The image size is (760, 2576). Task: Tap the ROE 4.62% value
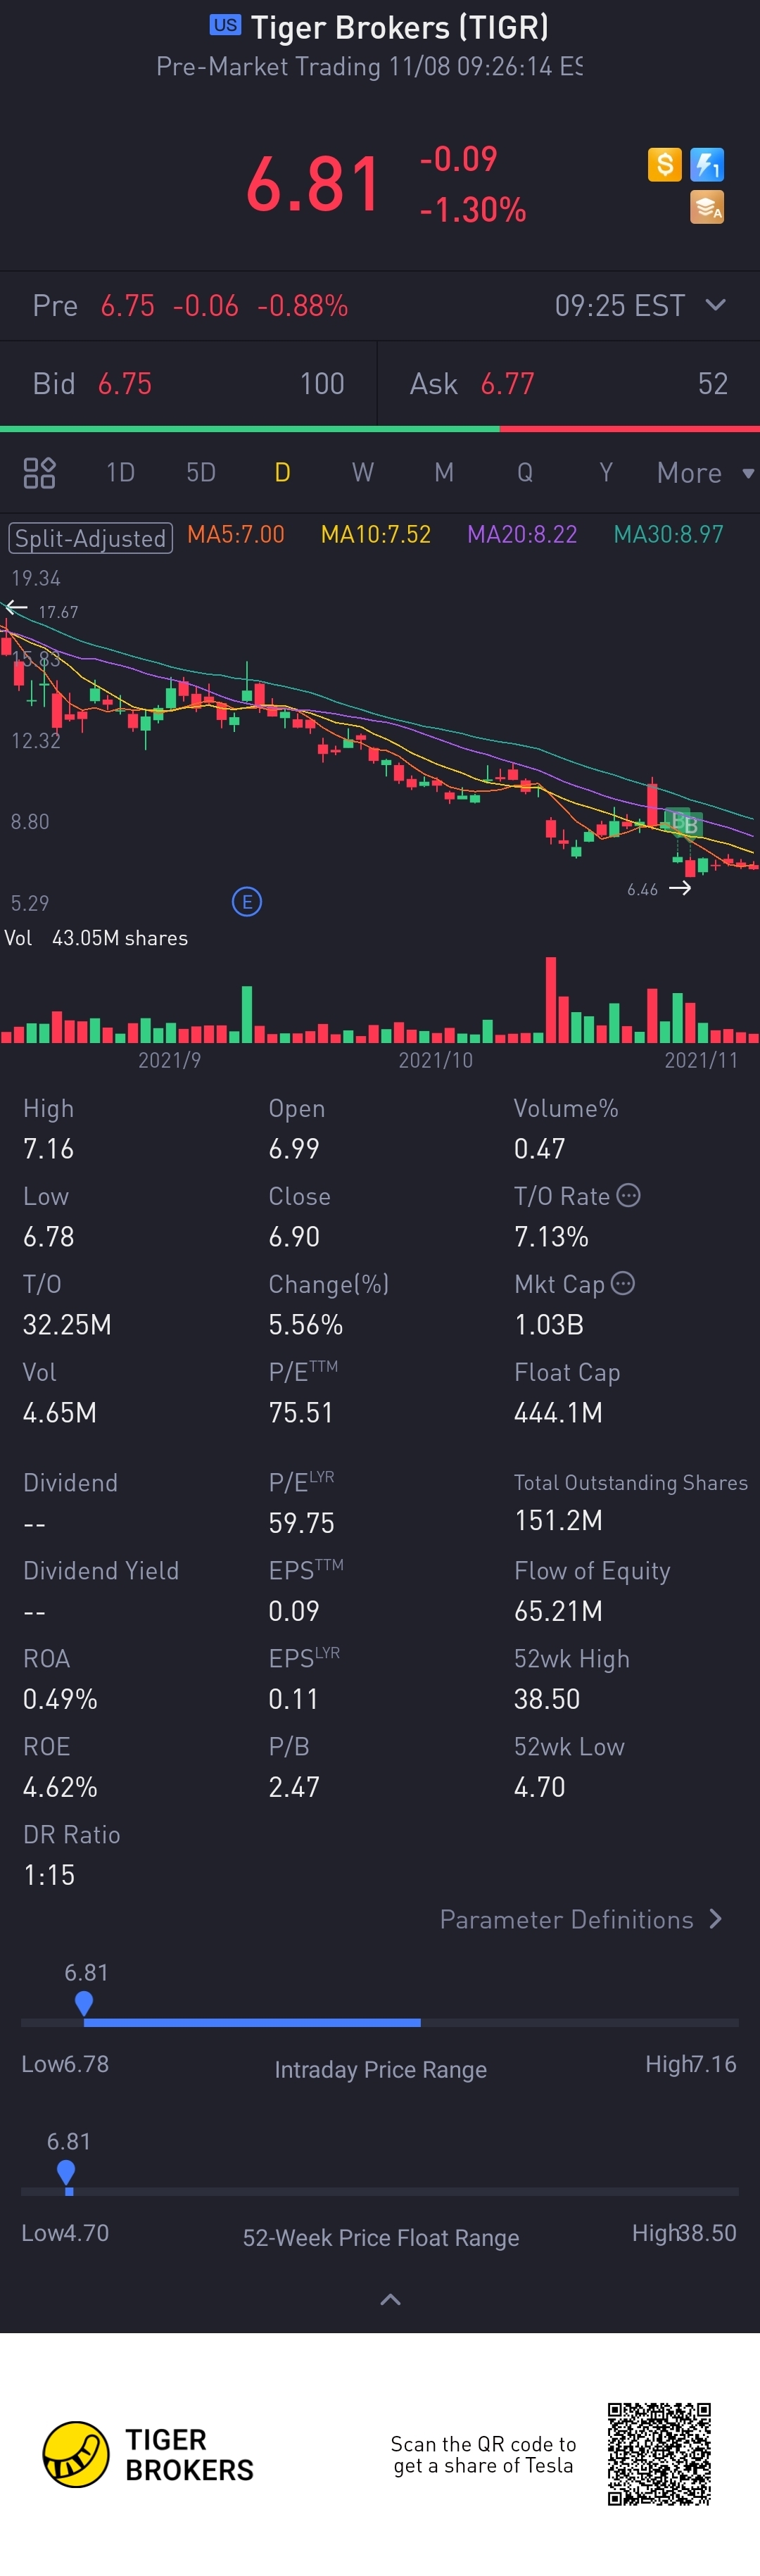click(60, 1787)
